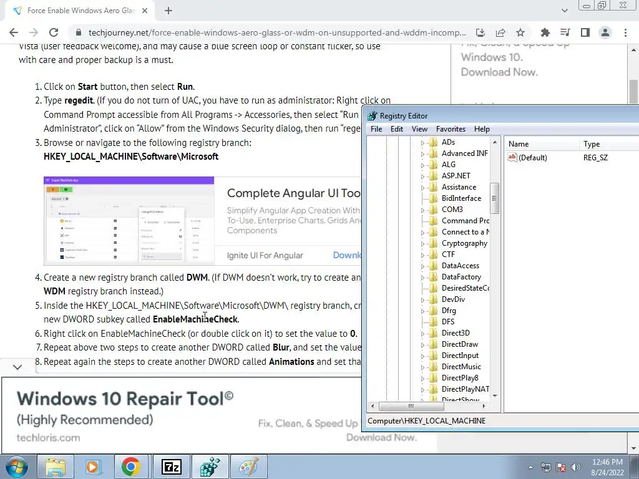Expand the CTF registry key
Image resolution: width=639 pixels, height=479 pixels.
pos(422,255)
